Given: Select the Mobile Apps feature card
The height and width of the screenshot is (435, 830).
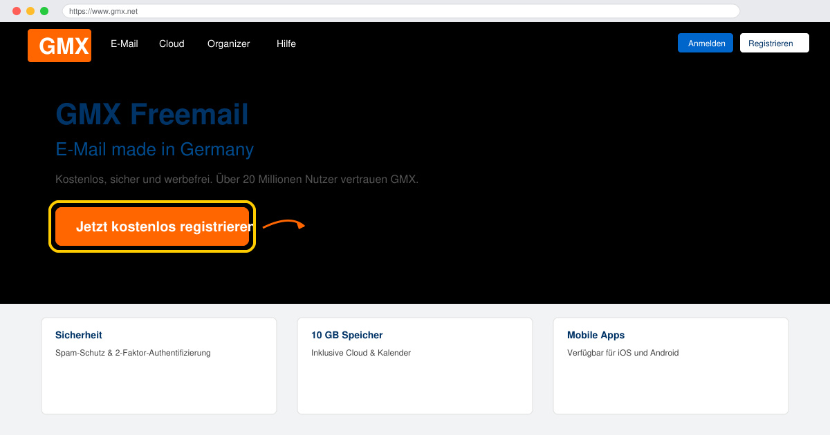Looking at the screenshot, I should [x=671, y=366].
